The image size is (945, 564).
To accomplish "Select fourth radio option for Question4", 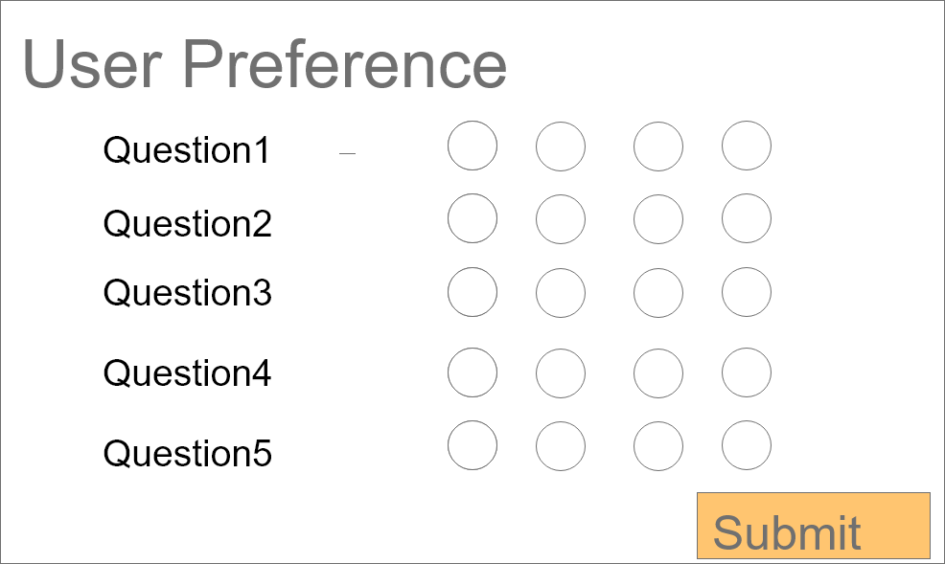I will tap(747, 372).
